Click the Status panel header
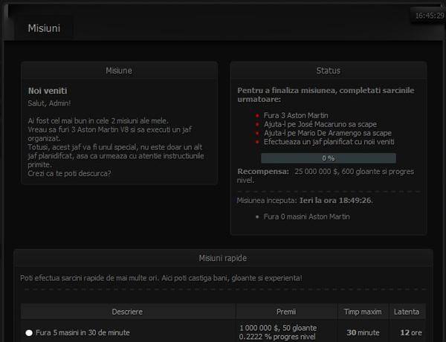 click(x=328, y=71)
